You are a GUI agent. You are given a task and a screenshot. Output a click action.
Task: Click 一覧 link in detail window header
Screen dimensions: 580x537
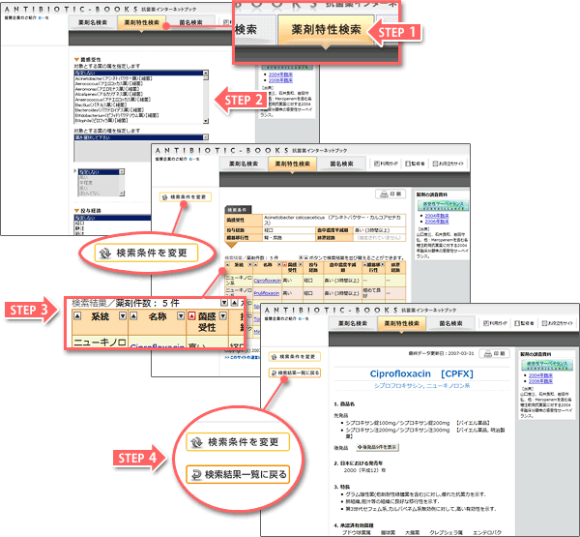(304, 318)
